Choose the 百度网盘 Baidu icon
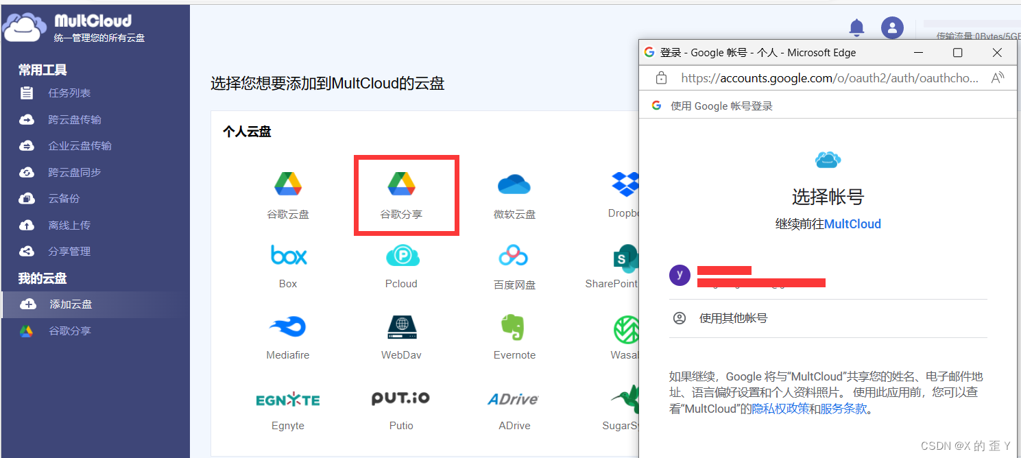Screen dimensions: 1021x458 point(513,256)
